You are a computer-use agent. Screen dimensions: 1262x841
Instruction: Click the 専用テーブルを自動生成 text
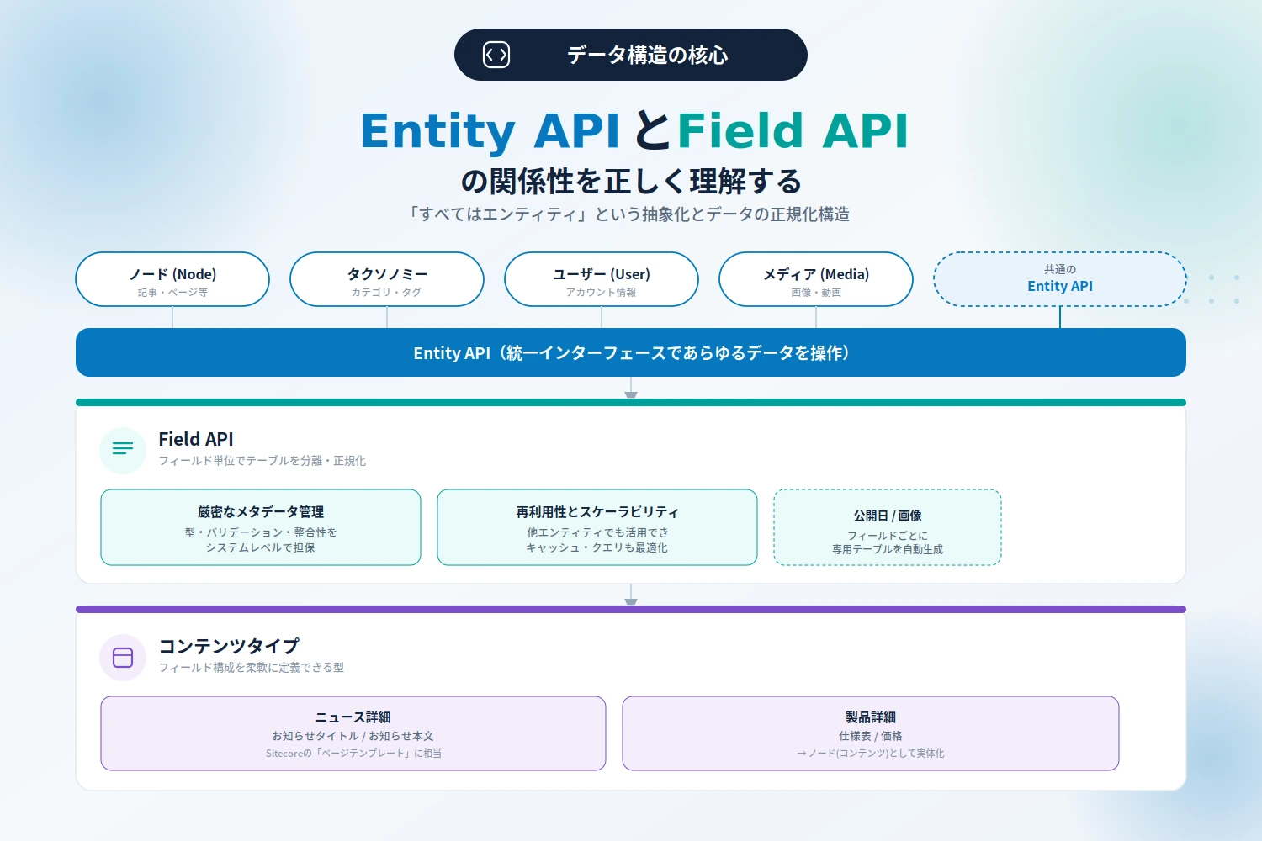click(x=888, y=549)
